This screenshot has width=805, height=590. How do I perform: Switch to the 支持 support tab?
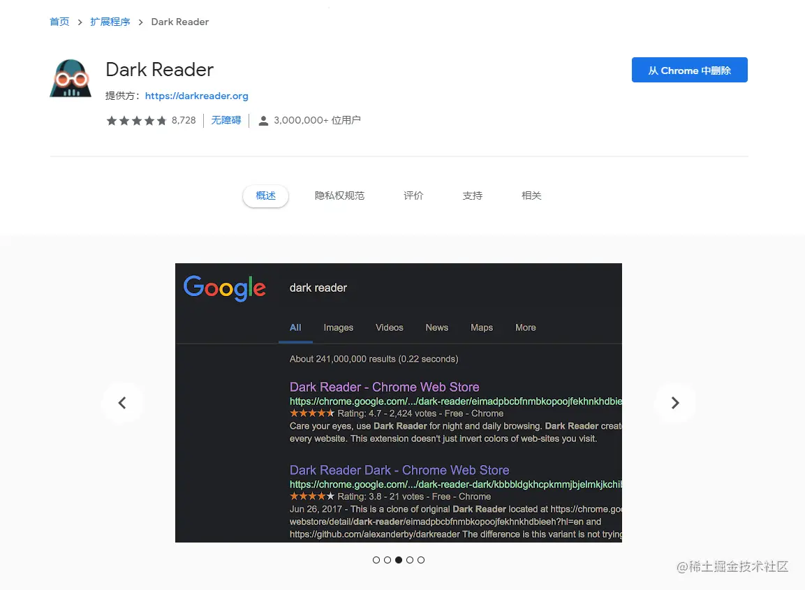pyautogui.click(x=473, y=196)
